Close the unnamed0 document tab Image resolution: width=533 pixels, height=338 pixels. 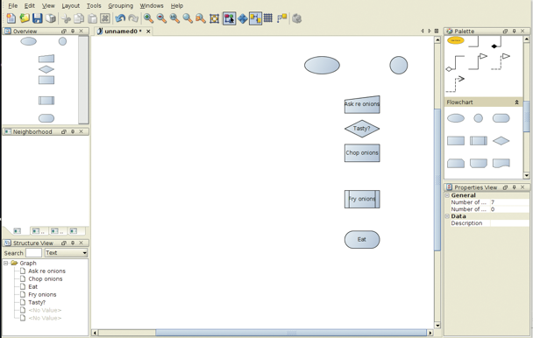point(148,32)
